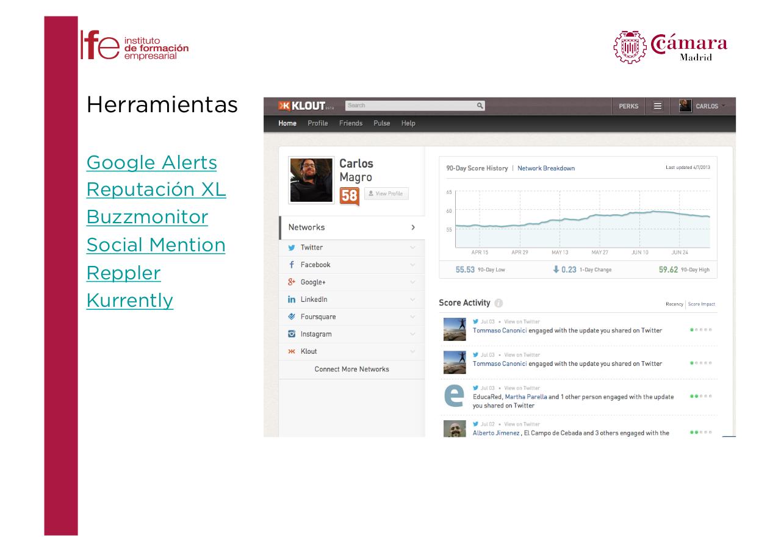Click the View Profile button
Image resolution: width=781 pixels, height=552 pixels.
pyautogui.click(x=386, y=193)
